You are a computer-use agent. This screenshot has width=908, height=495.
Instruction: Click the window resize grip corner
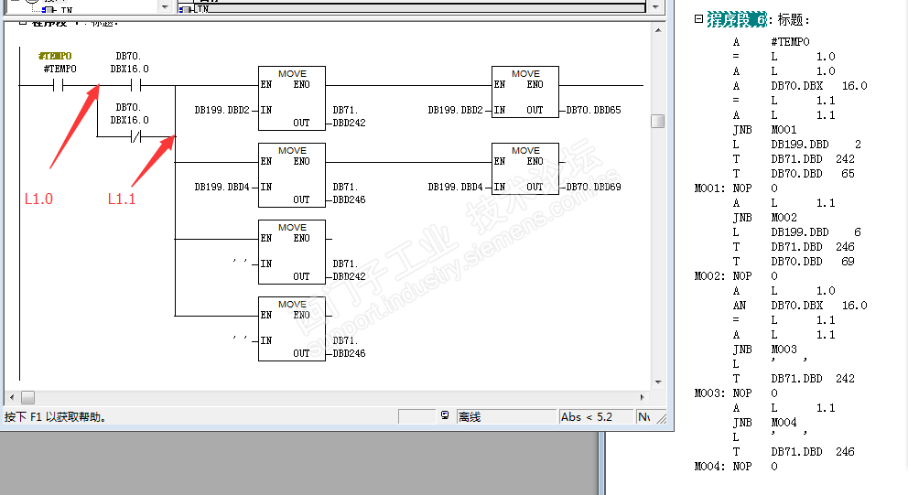662,418
